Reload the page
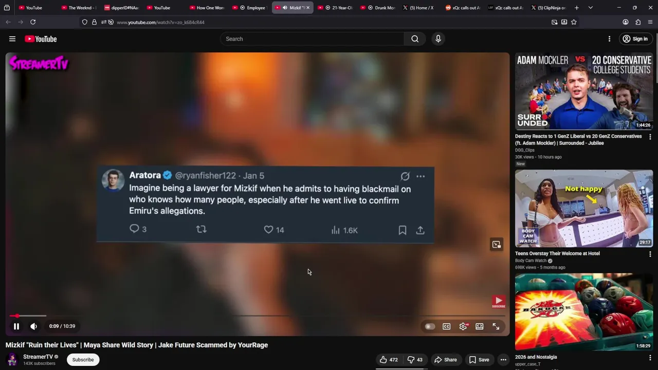Viewport: 658px width, 370px height. [33, 22]
